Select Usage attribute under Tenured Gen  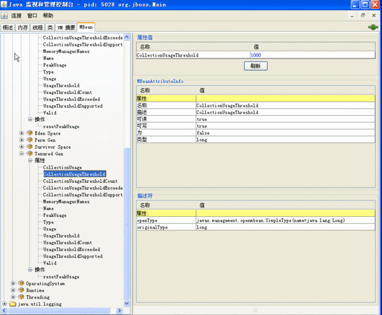click(x=50, y=229)
